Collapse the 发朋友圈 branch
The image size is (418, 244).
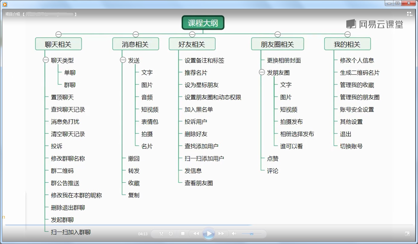pos(262,73)
